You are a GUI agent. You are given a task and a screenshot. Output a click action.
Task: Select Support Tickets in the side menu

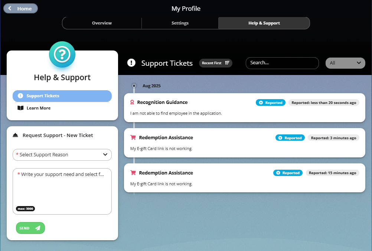[62, 96]
